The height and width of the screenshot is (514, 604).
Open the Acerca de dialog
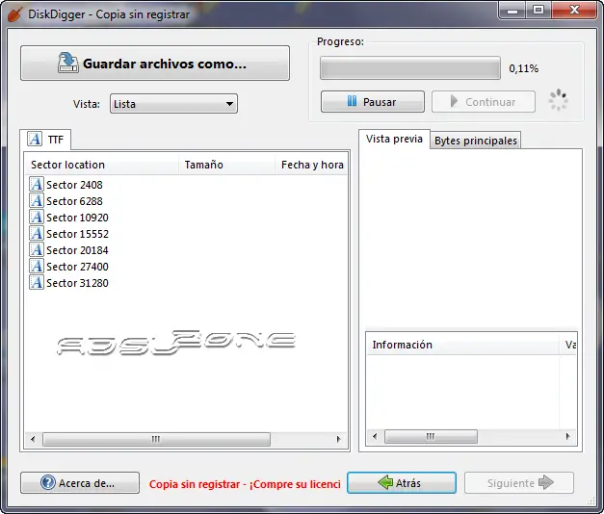click(x=80, y=483)
